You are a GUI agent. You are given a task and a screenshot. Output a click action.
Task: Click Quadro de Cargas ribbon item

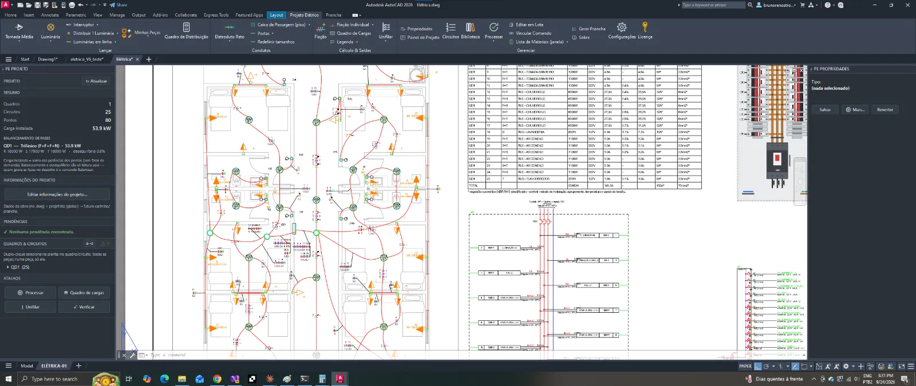(x=350, y=33)
